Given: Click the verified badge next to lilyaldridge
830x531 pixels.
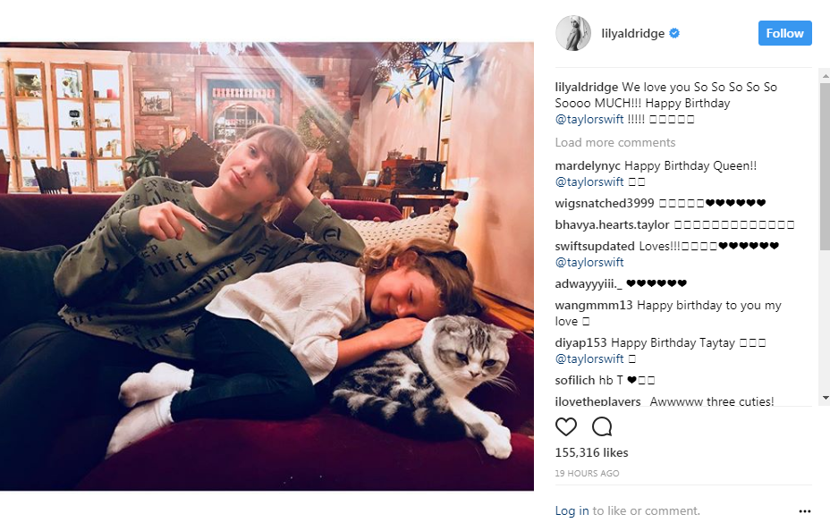Looking at the screenshot, I should tap(674, 33).
